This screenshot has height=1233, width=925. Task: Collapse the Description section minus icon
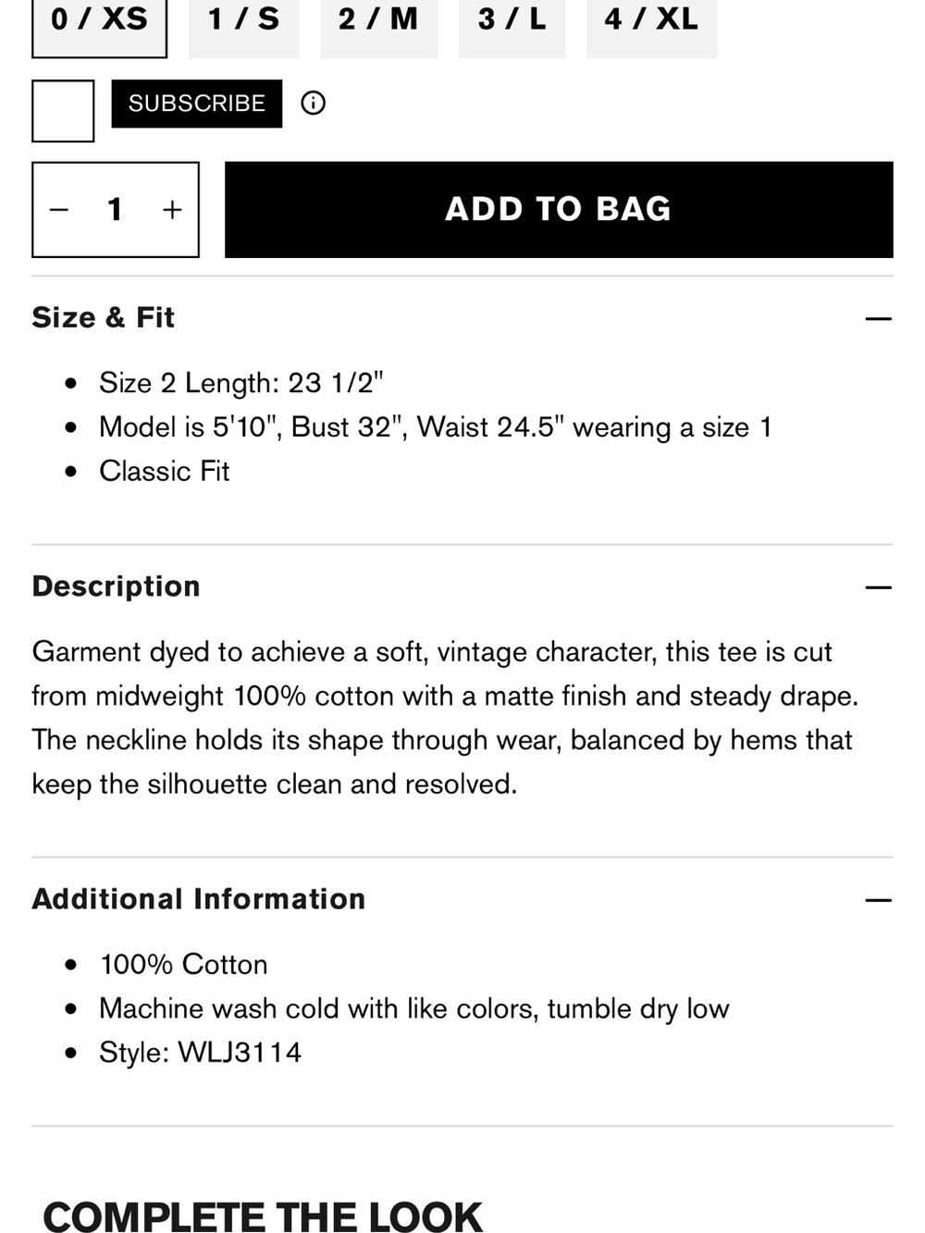[879, 587]
